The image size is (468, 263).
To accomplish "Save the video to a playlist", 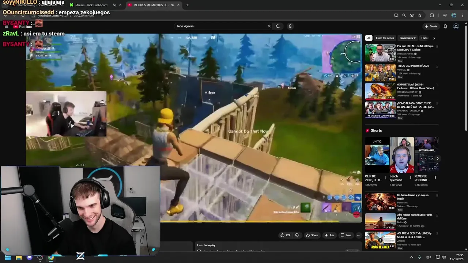I will pyautogui.click(x=346, y=235).
